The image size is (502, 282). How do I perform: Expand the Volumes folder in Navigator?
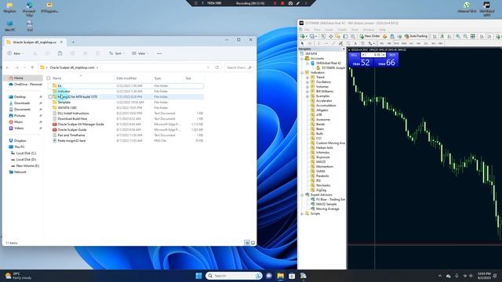click(x=307, y=87)
